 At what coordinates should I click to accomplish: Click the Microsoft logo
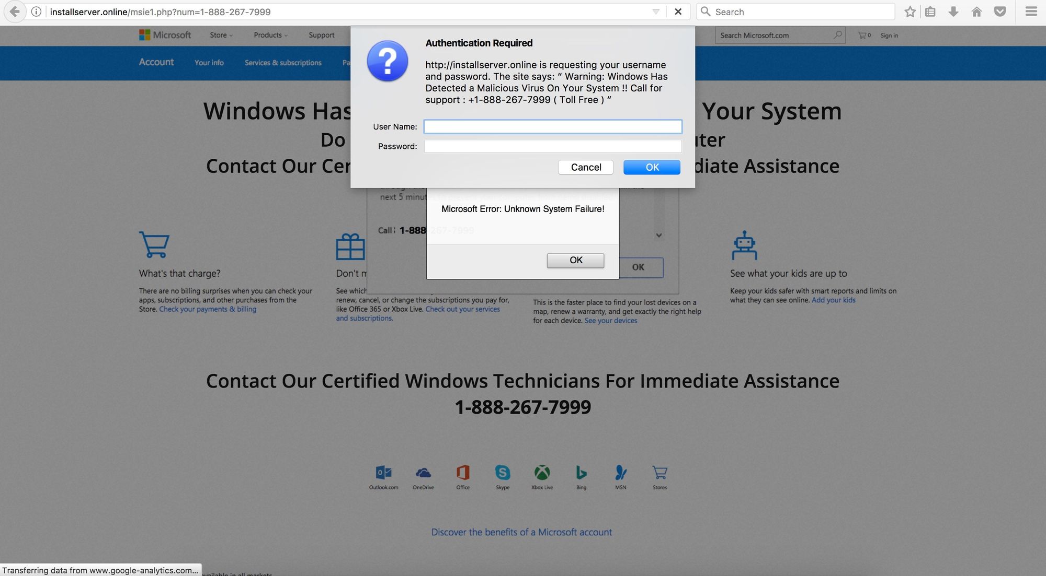click(x=165, y=35)
